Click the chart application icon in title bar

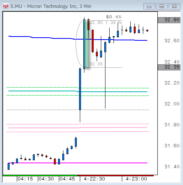pyautogui.click(x=6, y=6)
